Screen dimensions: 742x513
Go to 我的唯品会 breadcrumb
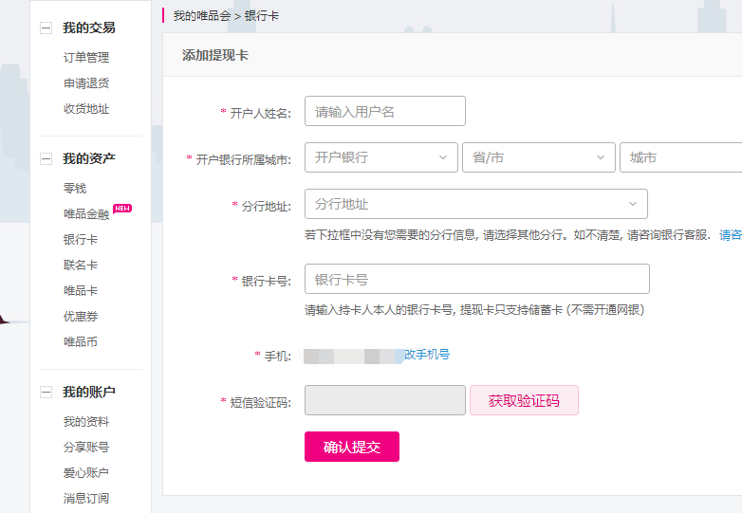[201, 15]
